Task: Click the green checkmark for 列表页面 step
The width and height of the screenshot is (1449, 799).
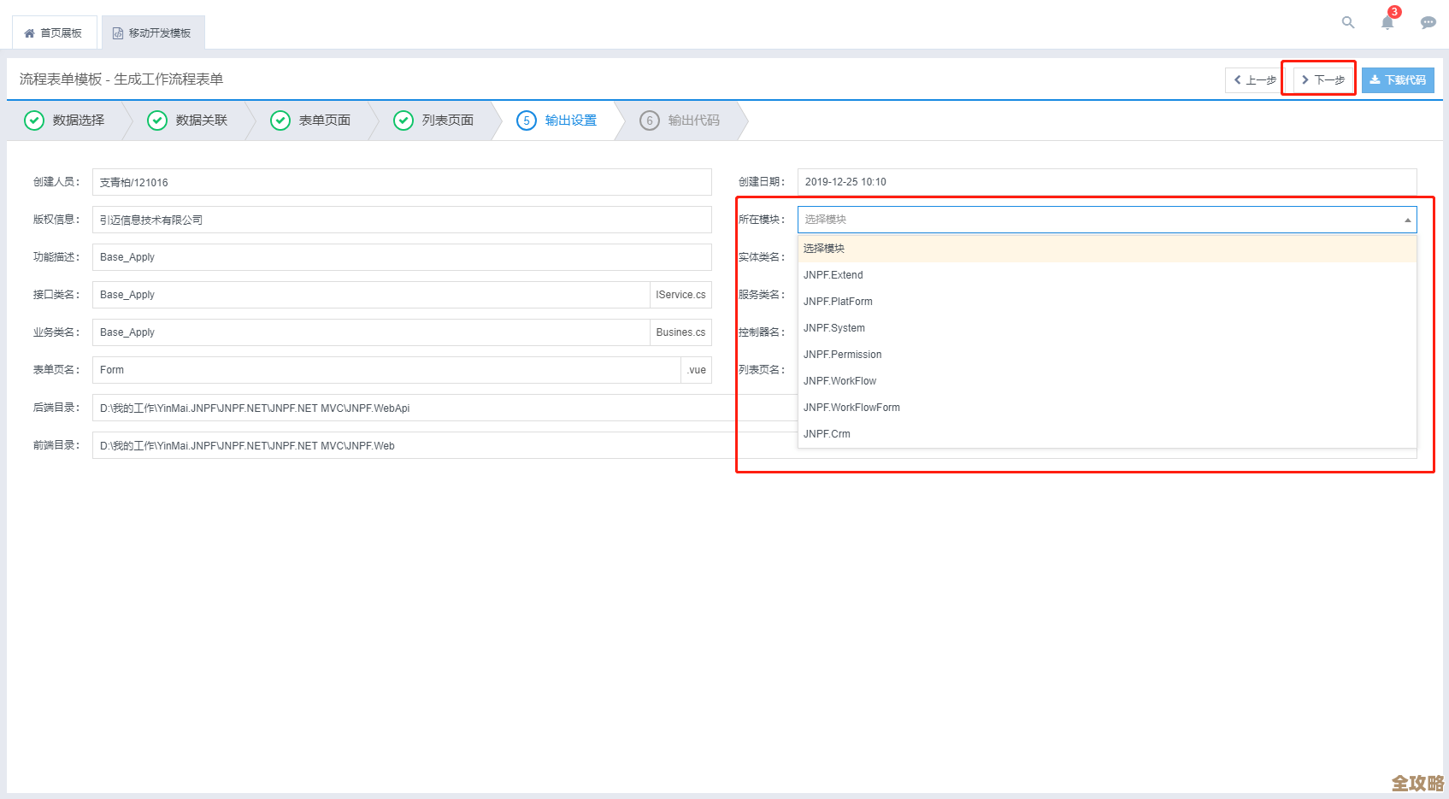Action: [403, 120]
